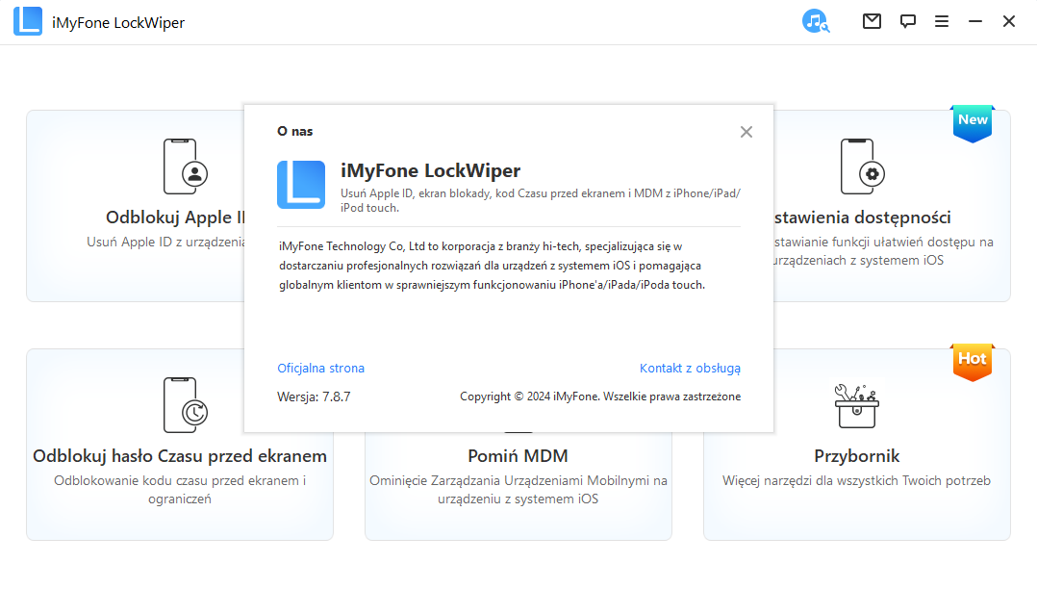Select the accessibility settings phone gear icon
This screenshot has width=1037, height=614.
[862, 166]
